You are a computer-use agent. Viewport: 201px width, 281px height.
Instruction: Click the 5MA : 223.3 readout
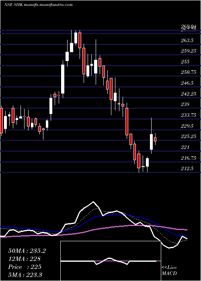coord(25,275)
